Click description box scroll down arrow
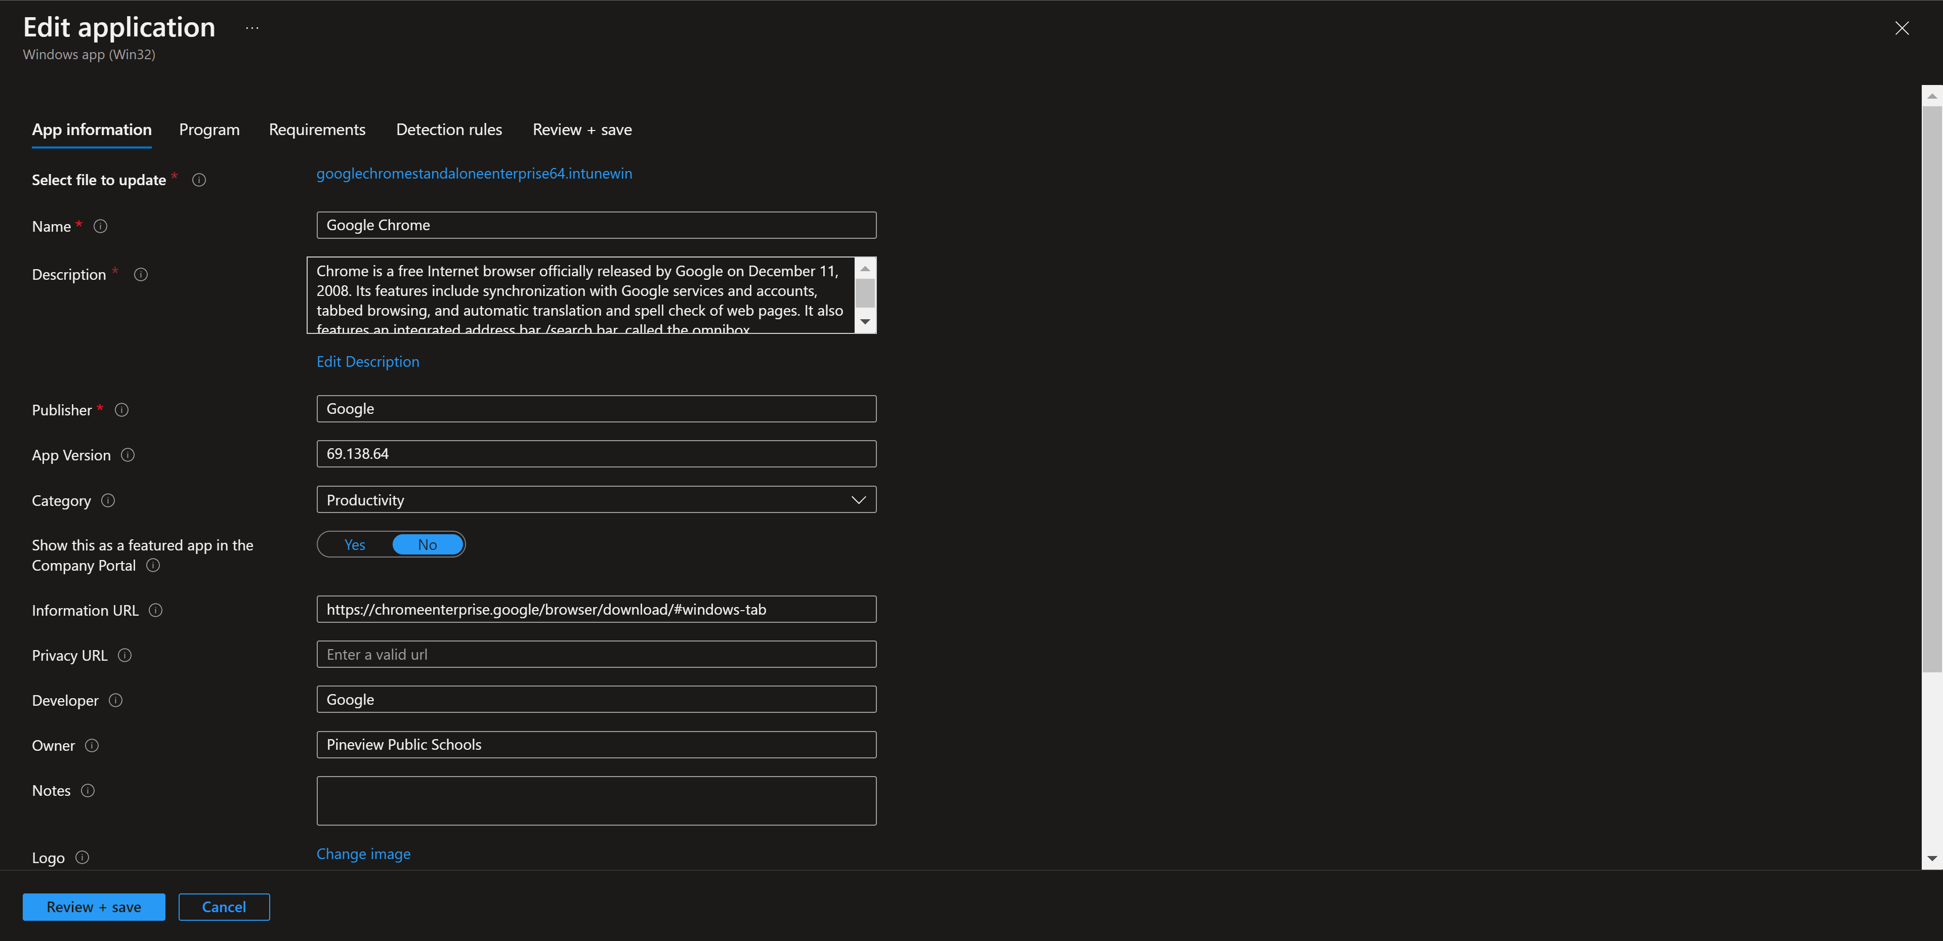Screen dimensions: 1943x941 tap(865, 322)
